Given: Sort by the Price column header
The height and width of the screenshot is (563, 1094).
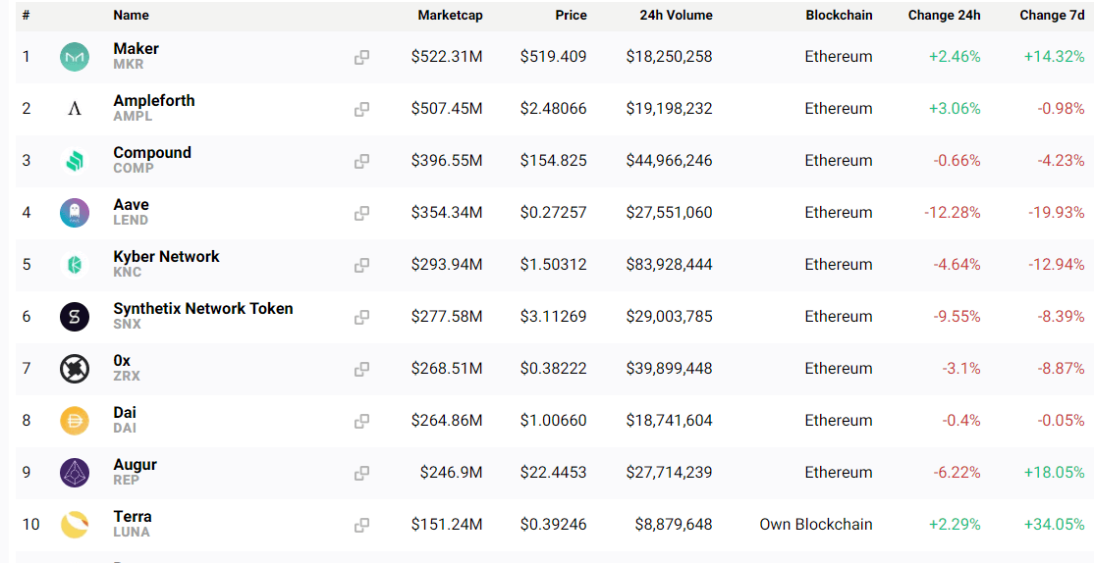Looking at the screenshot, I should tap(571, 15).
